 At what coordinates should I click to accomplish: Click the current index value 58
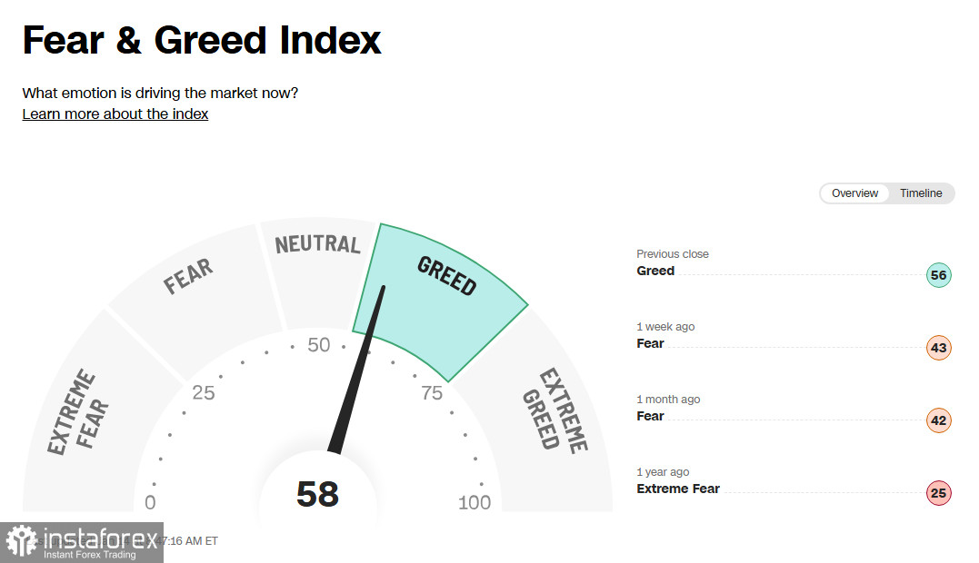(x=317, y=494)
